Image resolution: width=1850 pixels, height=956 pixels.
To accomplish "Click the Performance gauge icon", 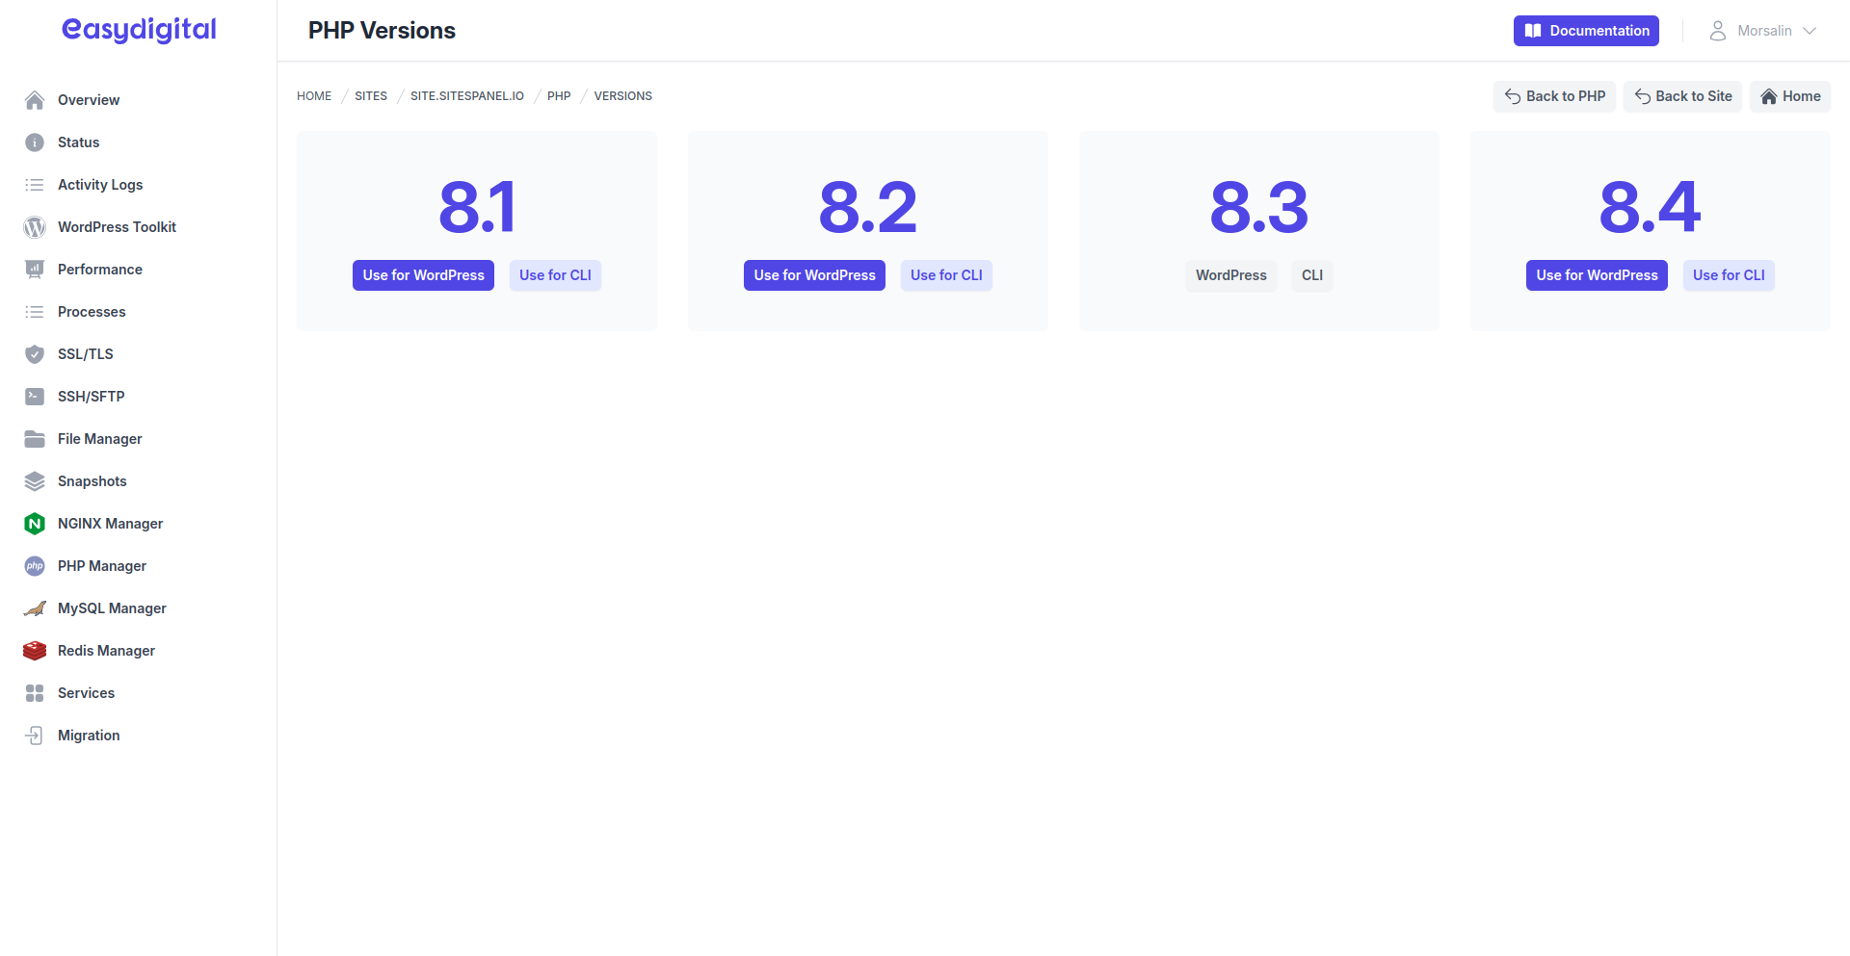I will (x=34, y=269).
